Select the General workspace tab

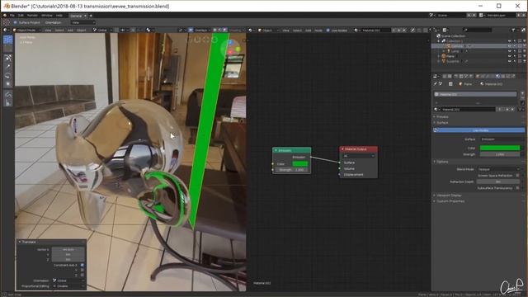(x=76, y=16)
